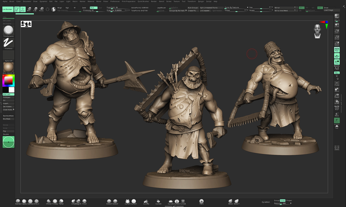Click the Scale transform icon
This screenshot has width=346, height=207.
click(35, 8)
